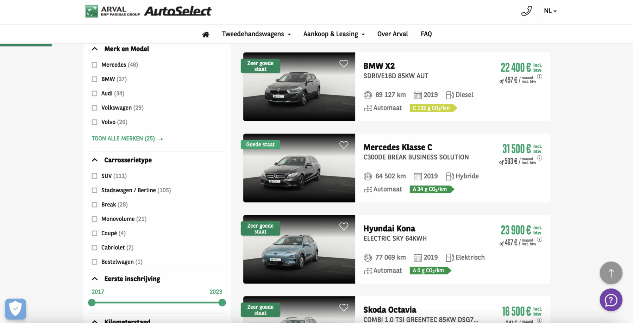Tick the Volvo checkbox
Screen dimensions: 633x323
point(94,122)
